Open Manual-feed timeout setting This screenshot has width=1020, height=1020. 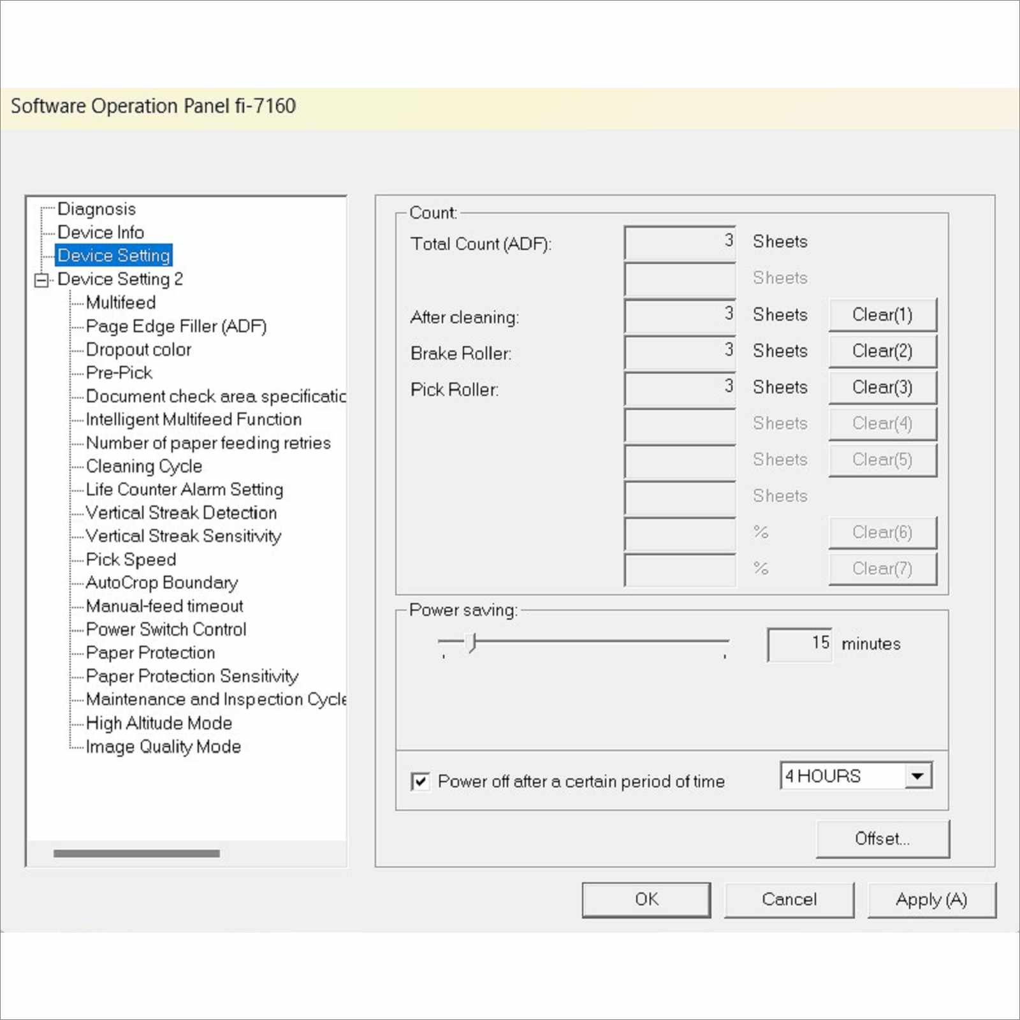[x=164, y=606]
